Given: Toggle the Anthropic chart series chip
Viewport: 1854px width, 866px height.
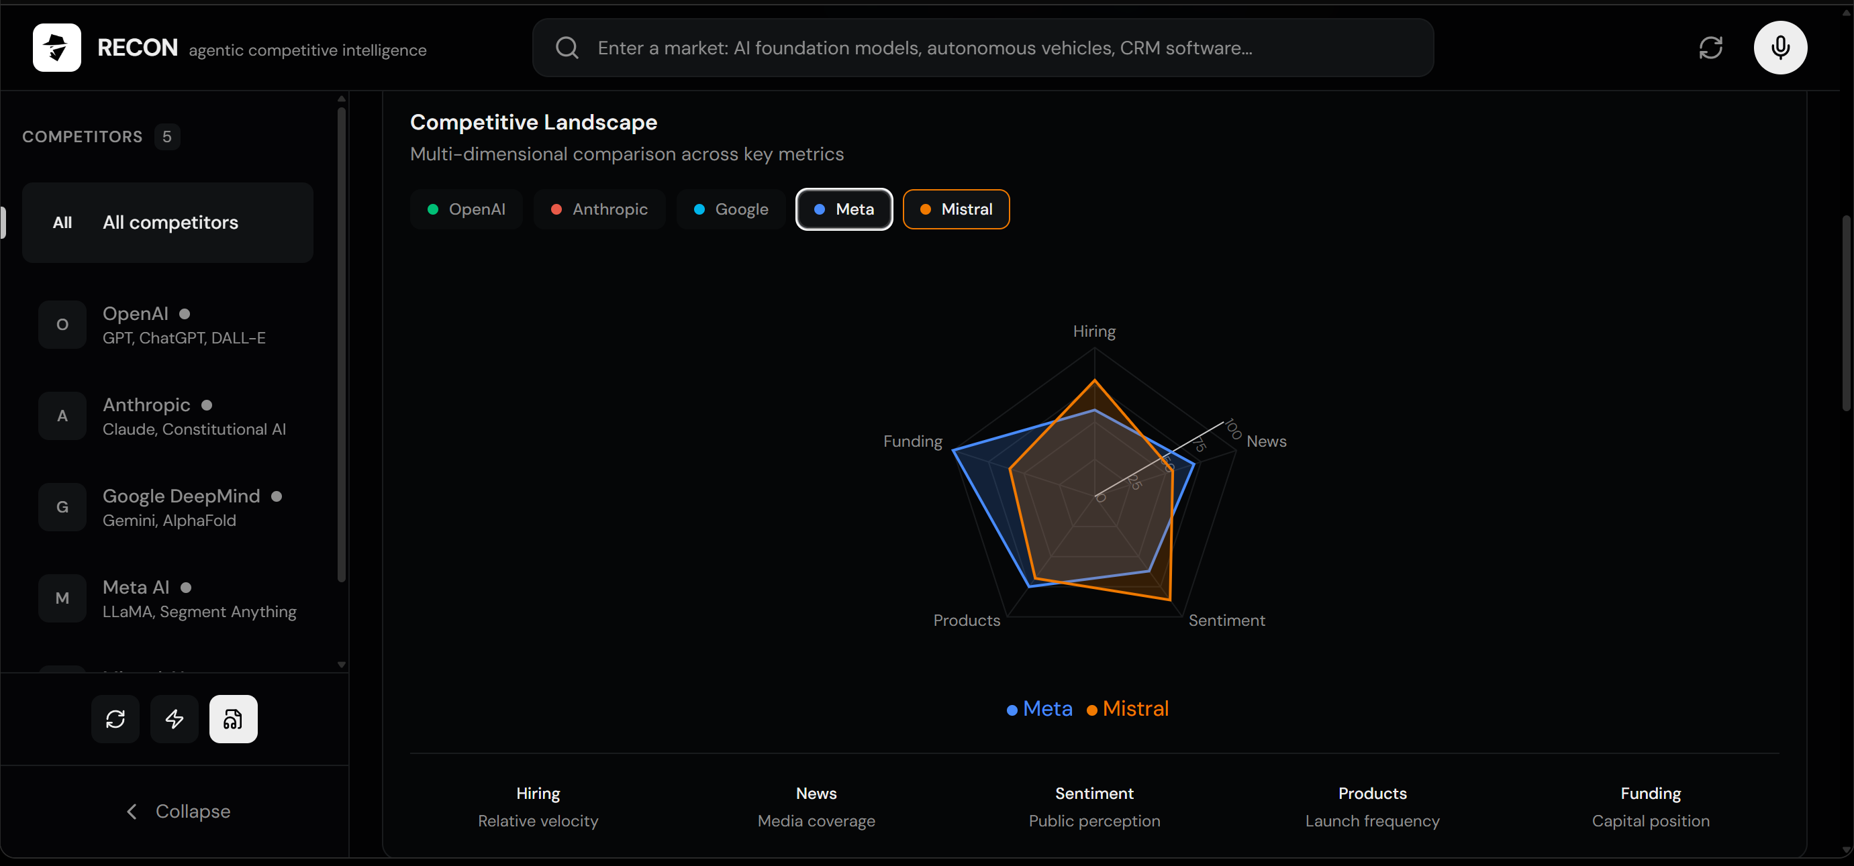Looking at the screenshot, I should click(599, 209).
